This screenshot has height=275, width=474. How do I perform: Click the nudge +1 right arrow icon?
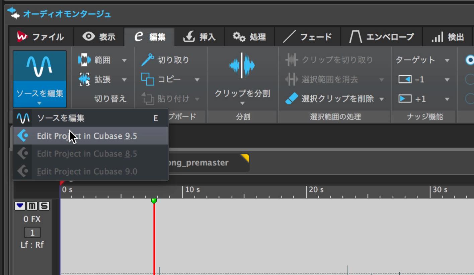pos(405,99)
